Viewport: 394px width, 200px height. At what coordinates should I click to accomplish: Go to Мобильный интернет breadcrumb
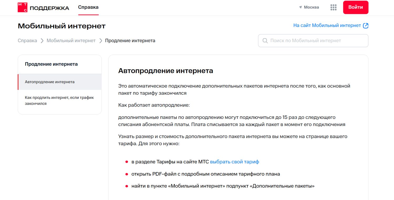[x=71, y=41]
